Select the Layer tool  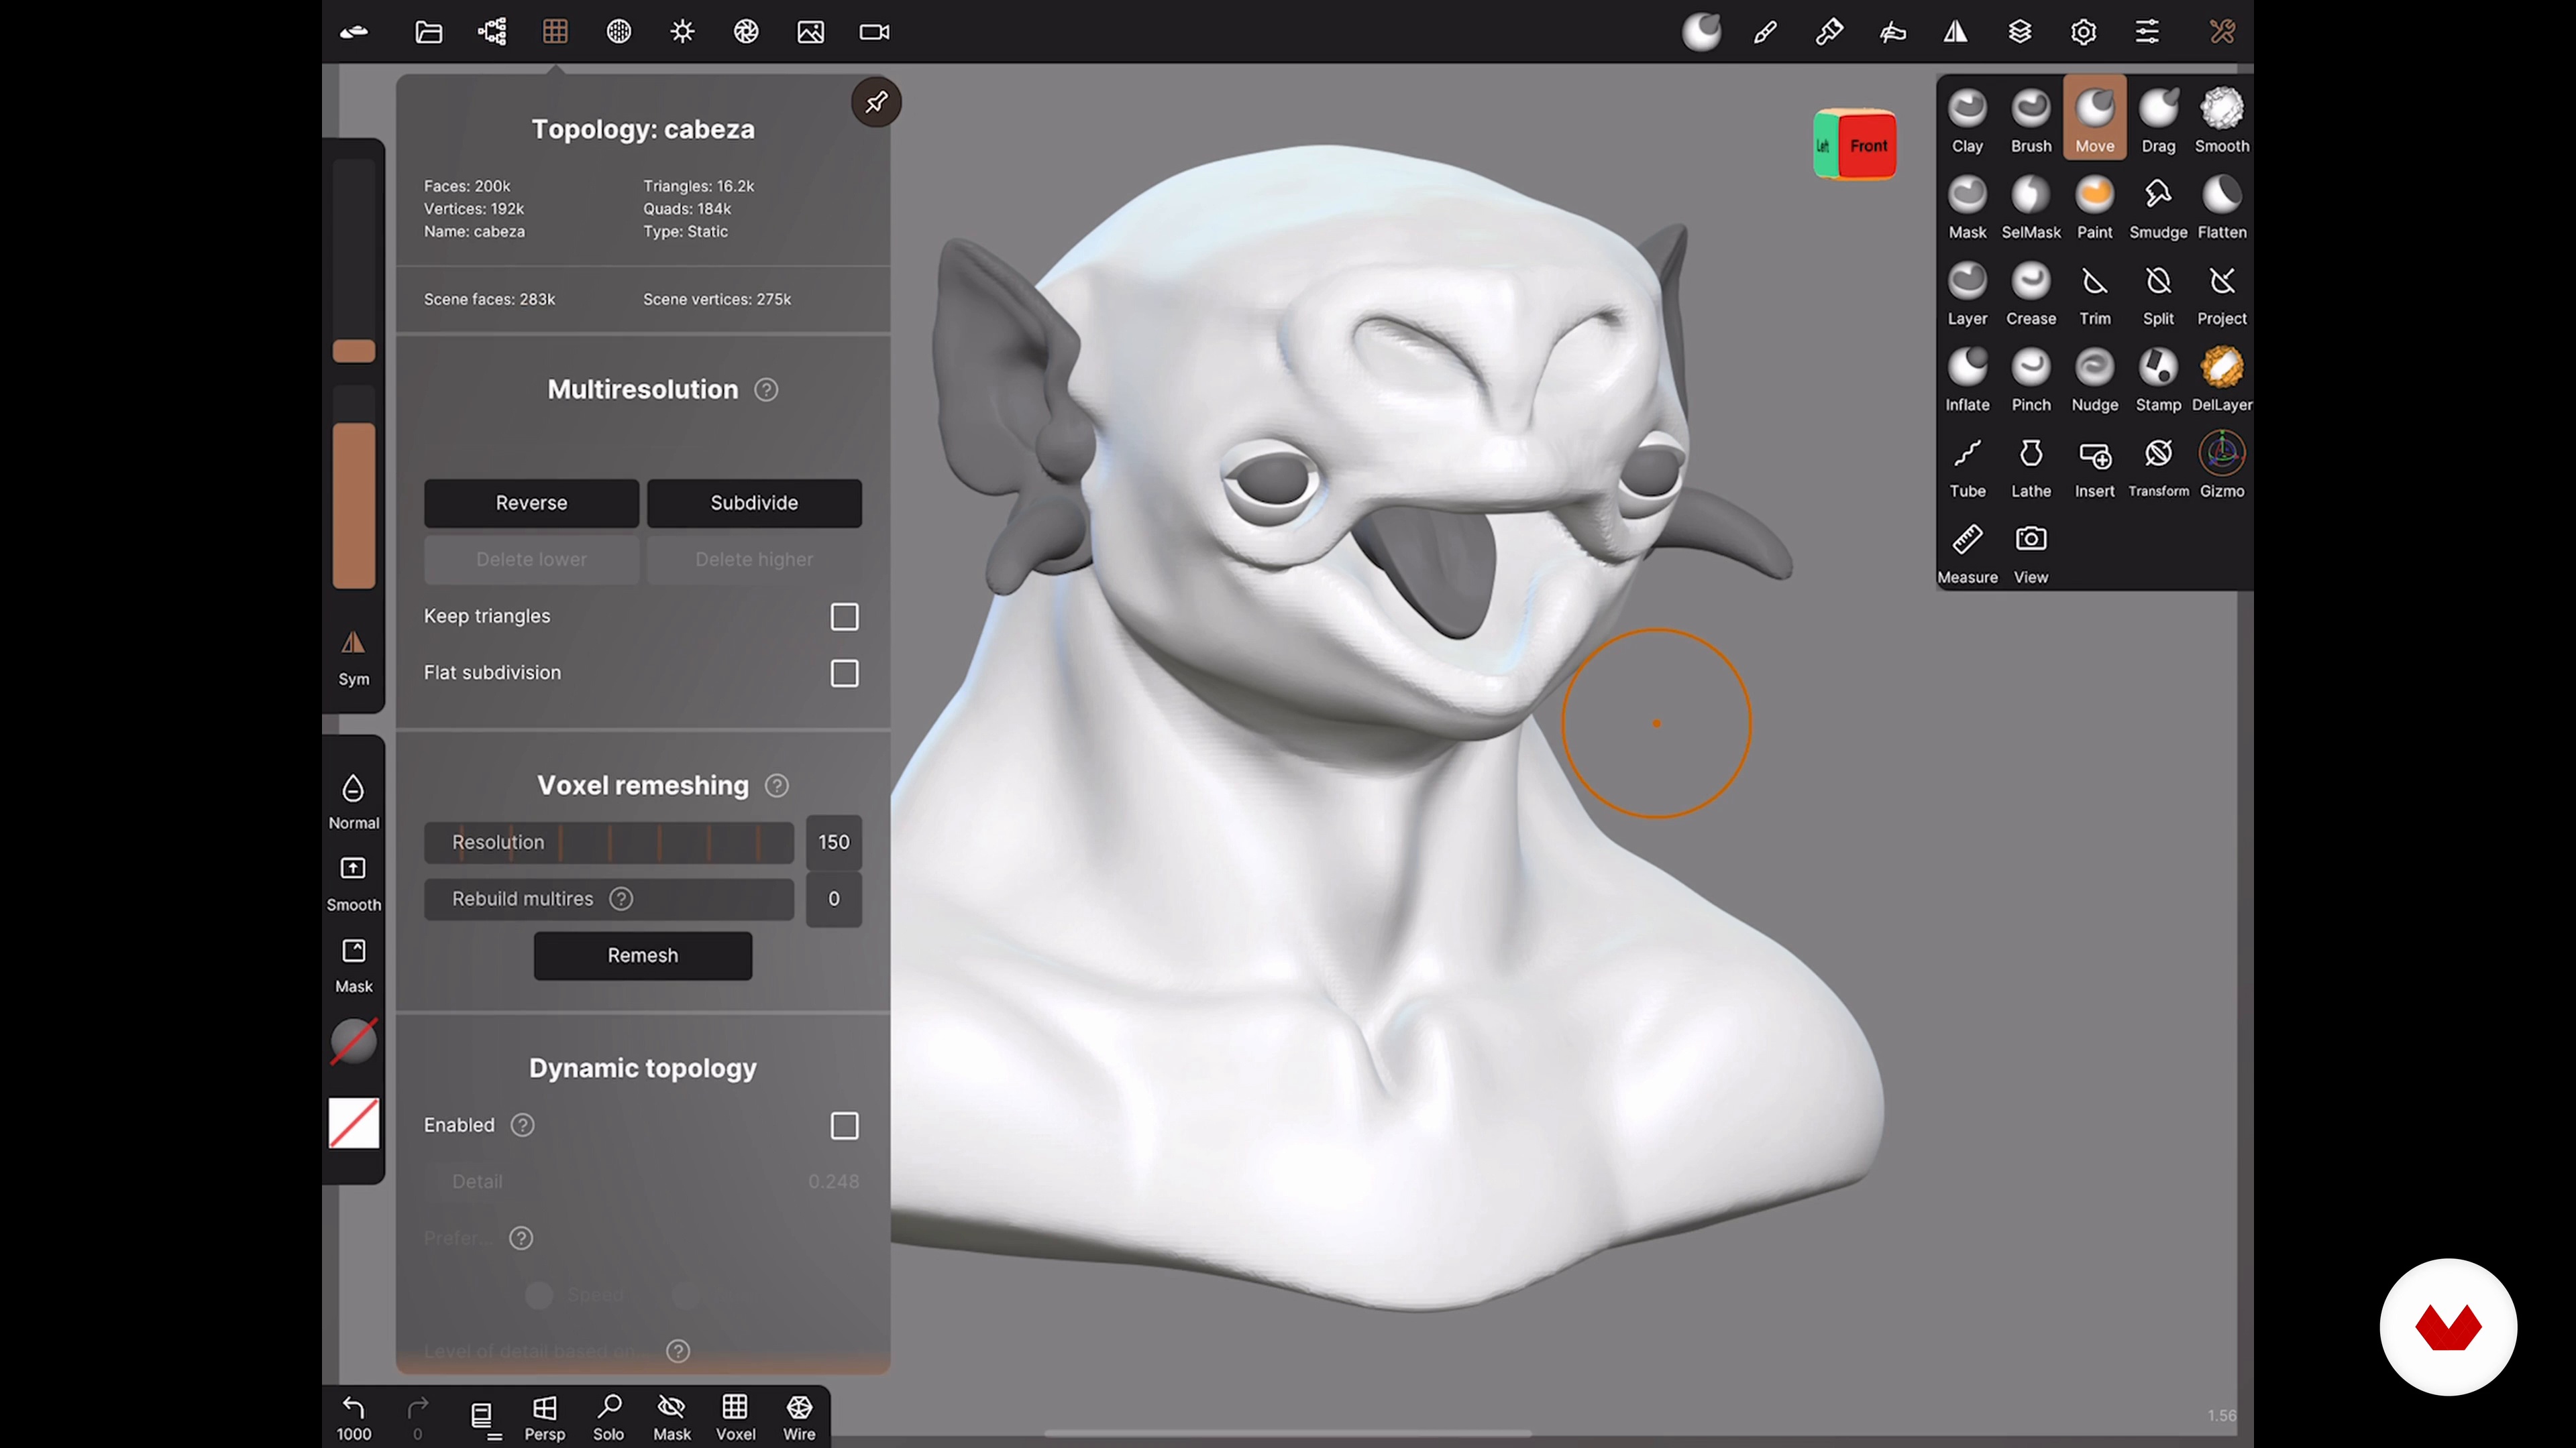tap(1967, 292)
